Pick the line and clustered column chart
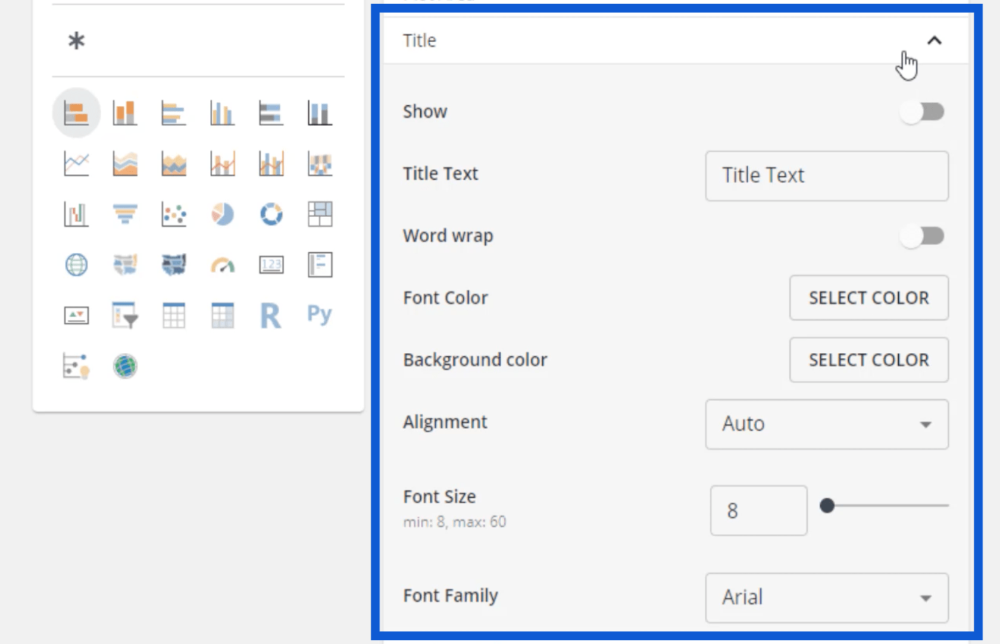 point(271,164)
